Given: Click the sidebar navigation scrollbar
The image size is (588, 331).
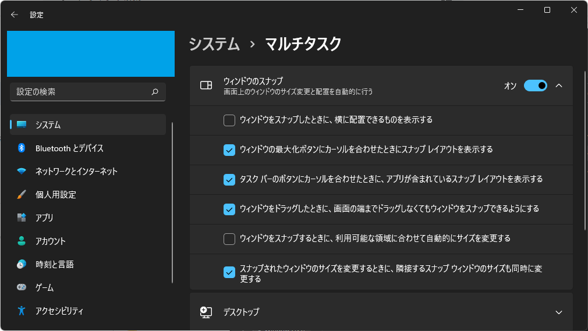Looking at the screenshot, I should pos(172,202).
